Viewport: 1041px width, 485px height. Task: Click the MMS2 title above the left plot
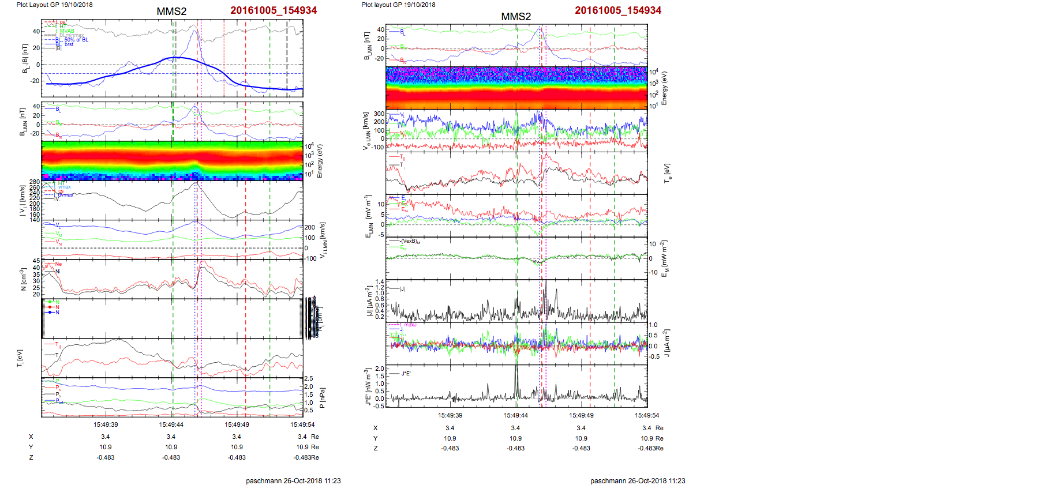point(171,12)
